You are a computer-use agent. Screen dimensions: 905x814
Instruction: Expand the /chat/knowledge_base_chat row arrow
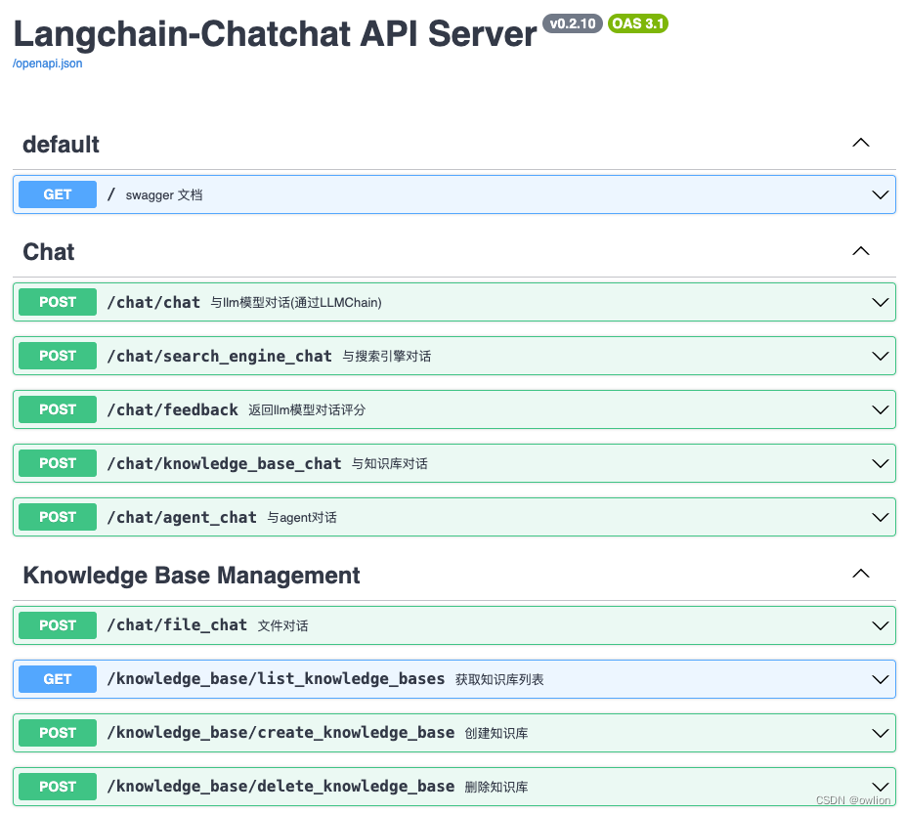point(881,463)
